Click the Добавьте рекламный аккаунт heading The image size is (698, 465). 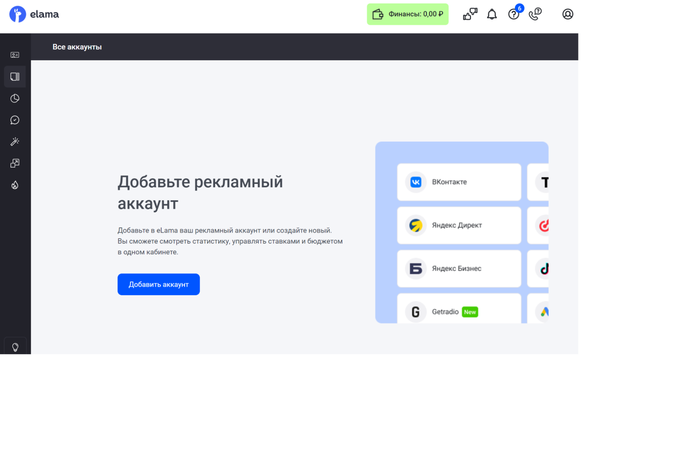coord(200,193)
